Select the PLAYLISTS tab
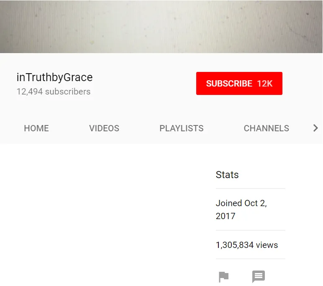This screenshot has width=323, height=286. 182,128
